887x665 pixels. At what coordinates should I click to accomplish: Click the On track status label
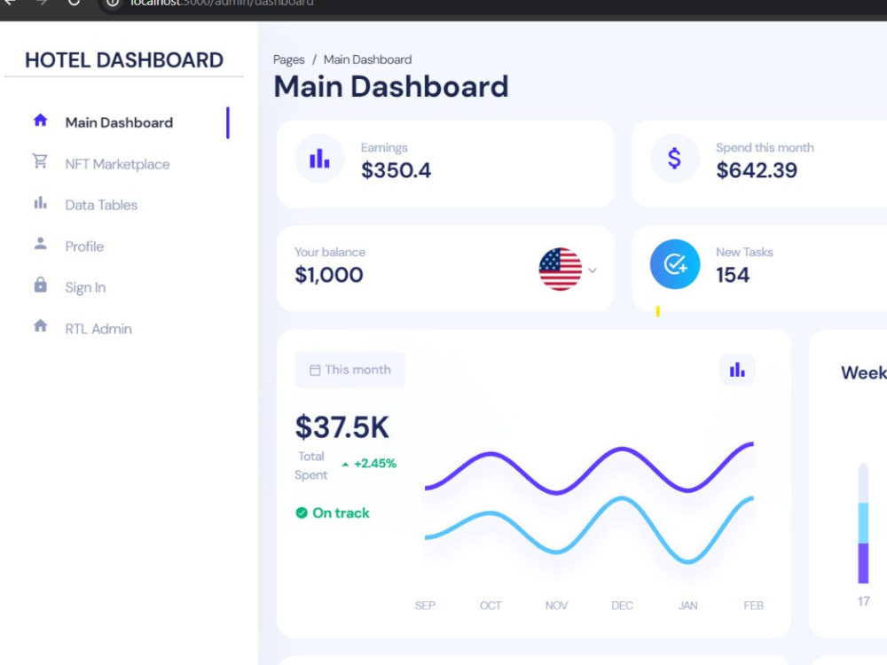click(x=341, y=512)
